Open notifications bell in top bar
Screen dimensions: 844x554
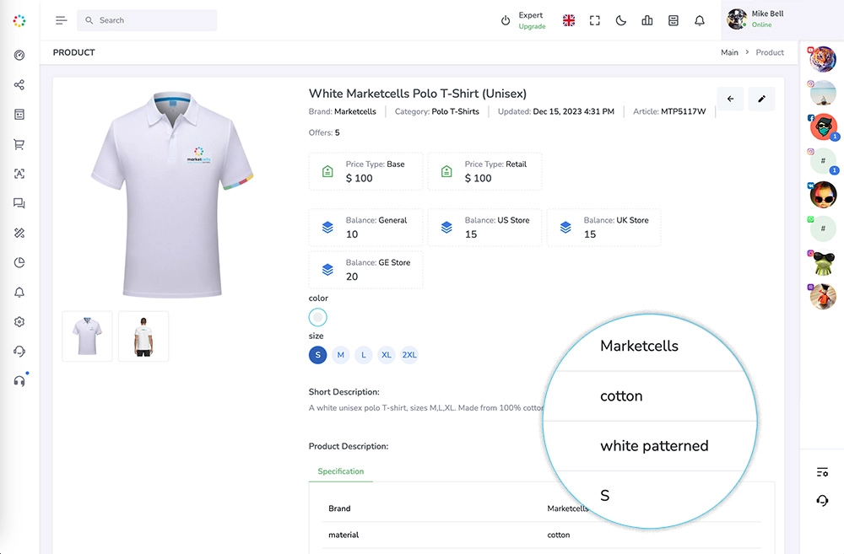pyautogui.click(x=700, y=21)
